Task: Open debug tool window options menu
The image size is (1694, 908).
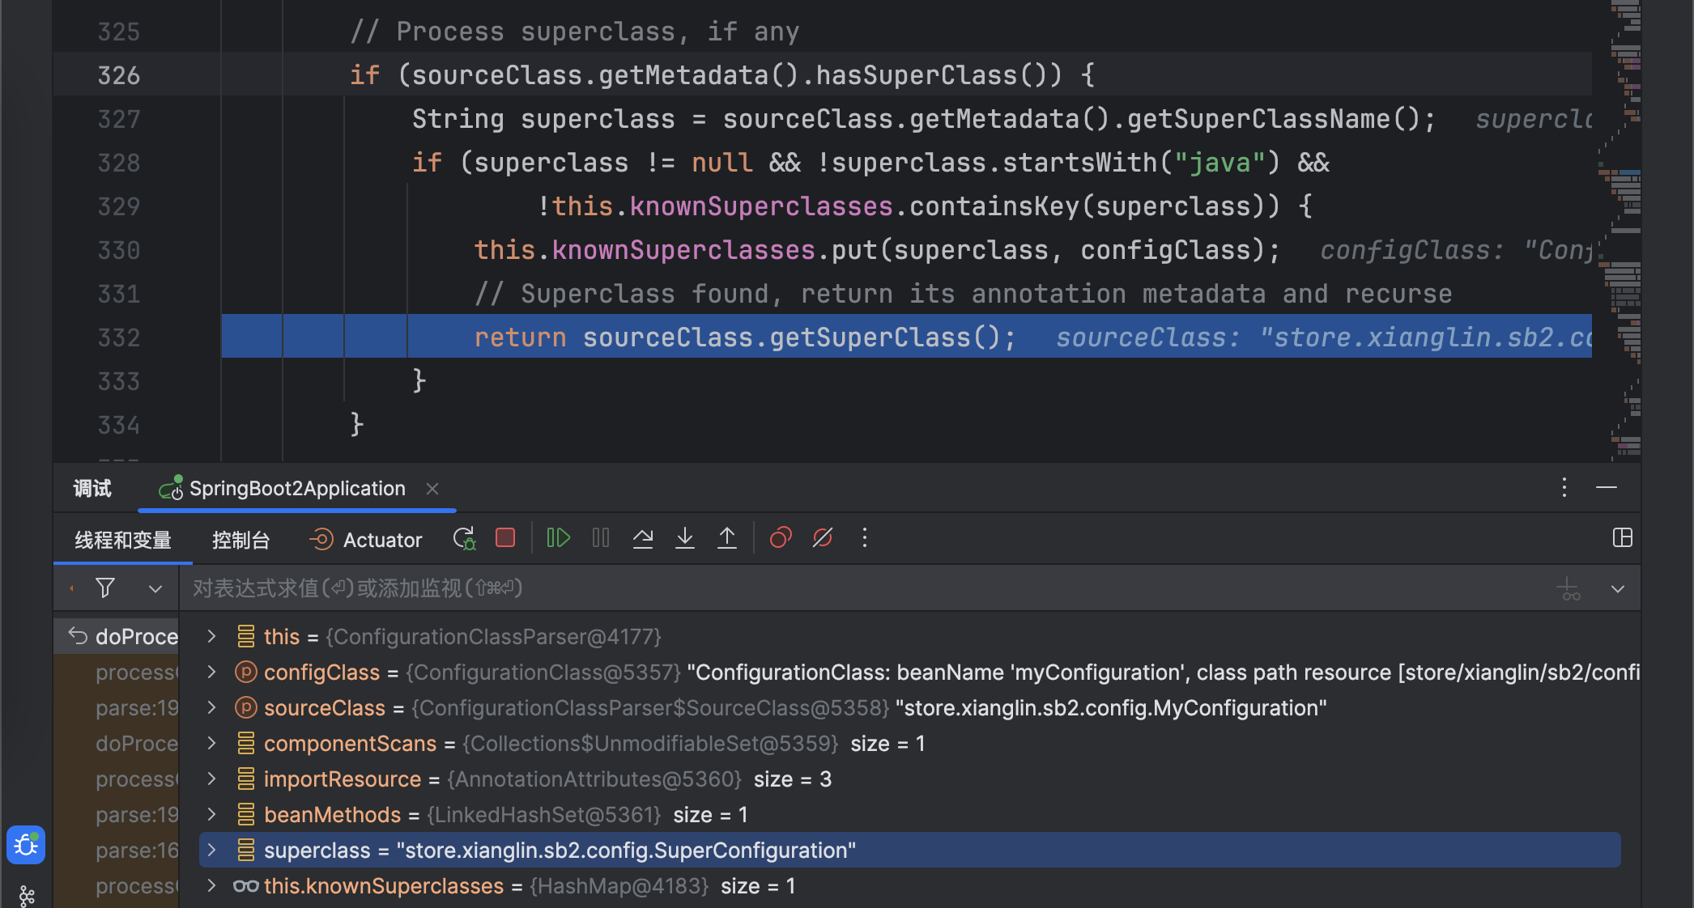Action: pyautogui.click(x=1564, y=487)
